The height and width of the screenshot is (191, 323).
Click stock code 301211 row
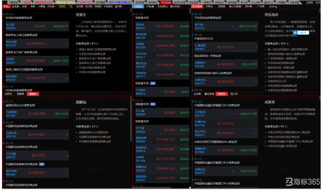pos(162,75)
